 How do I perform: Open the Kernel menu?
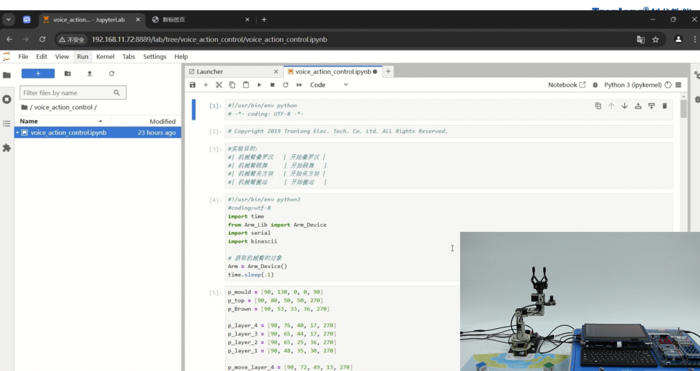tap(105, 57)
